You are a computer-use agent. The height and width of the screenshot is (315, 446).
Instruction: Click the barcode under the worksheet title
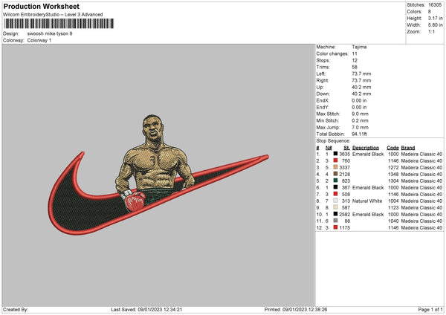point(59,24)
